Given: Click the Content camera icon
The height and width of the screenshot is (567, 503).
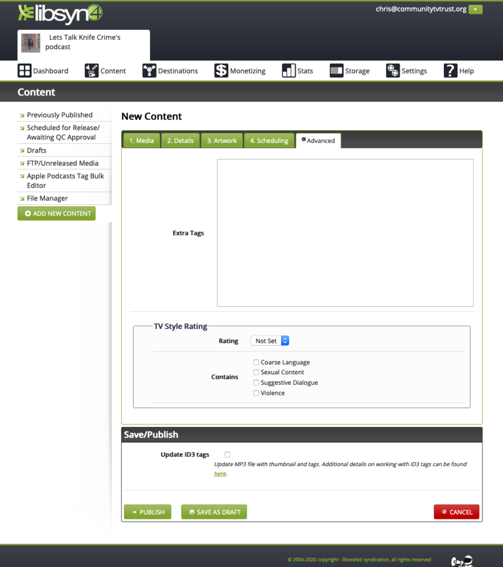Looking at the screenshot, I should (x=91, y=70).
